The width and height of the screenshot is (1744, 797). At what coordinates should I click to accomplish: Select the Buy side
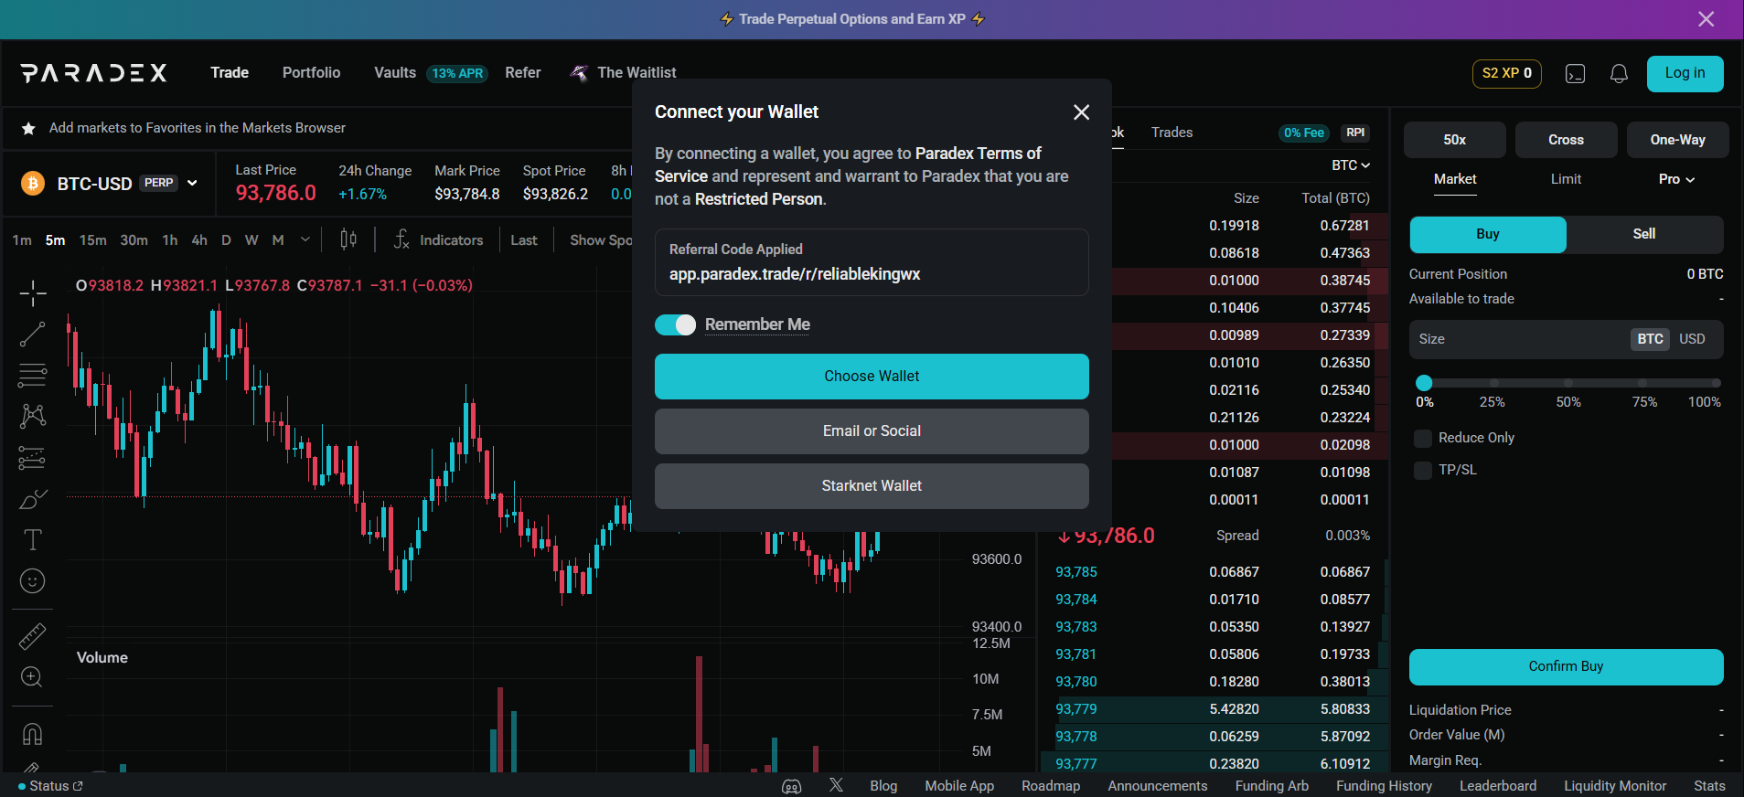pyautogui.click(x=1488, y=234)
